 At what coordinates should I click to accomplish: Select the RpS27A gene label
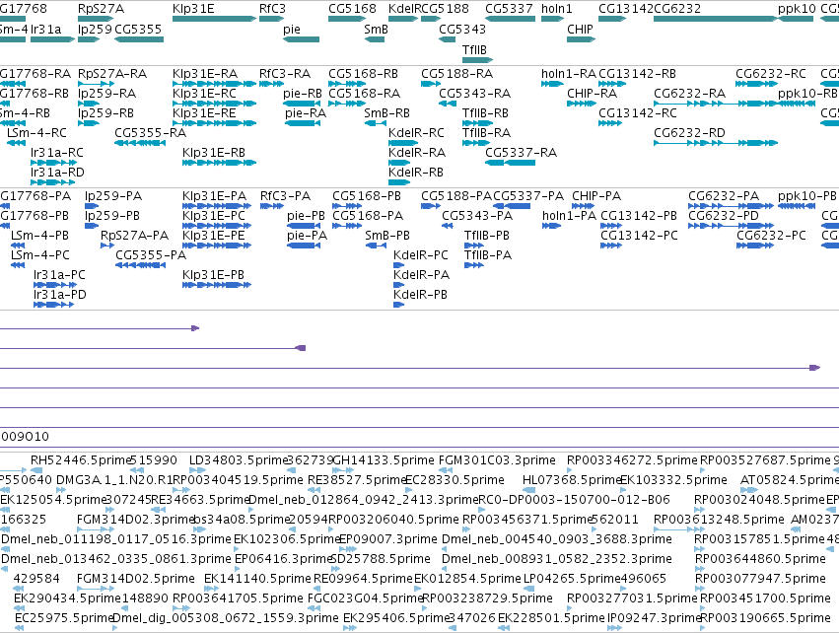(101, 9)
